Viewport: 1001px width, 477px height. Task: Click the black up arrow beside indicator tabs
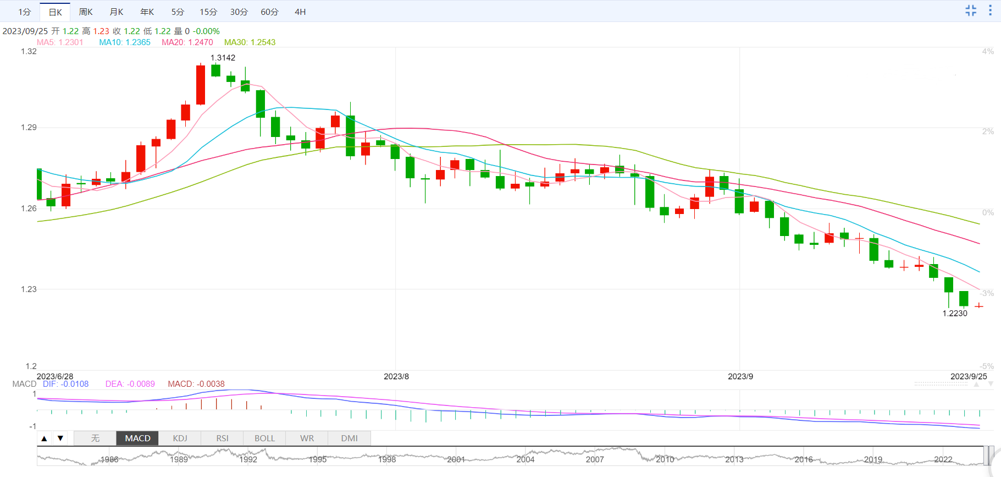45,438
